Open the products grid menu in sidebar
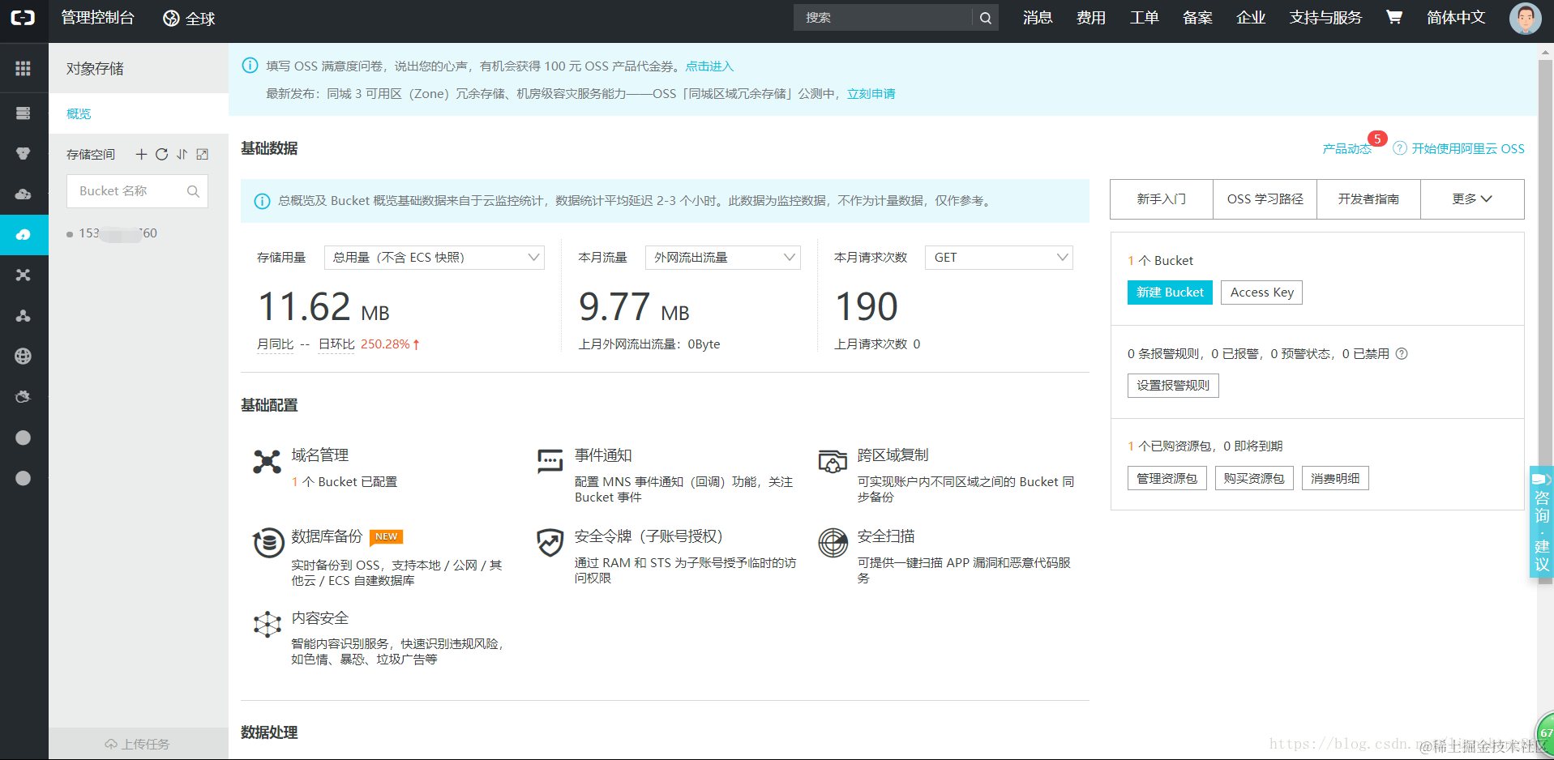Viewport: 1554px width, 760px height. coord(23,69)
